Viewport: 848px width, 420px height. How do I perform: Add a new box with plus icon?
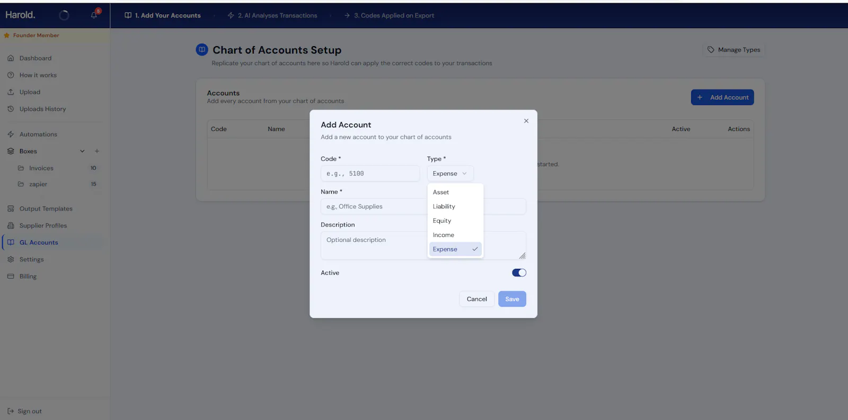97,151
